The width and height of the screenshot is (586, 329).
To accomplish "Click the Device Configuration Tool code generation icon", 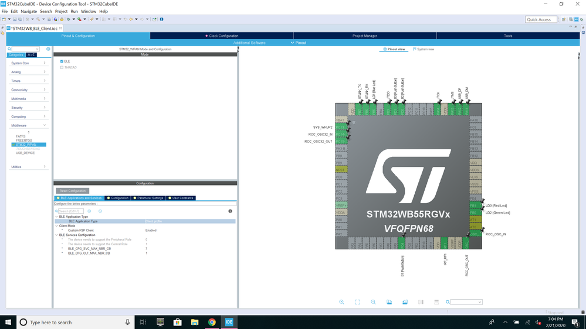I will (x=62, y=19).
